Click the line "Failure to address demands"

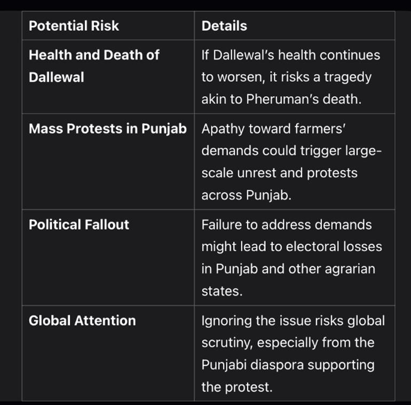[x=286, y=224]
